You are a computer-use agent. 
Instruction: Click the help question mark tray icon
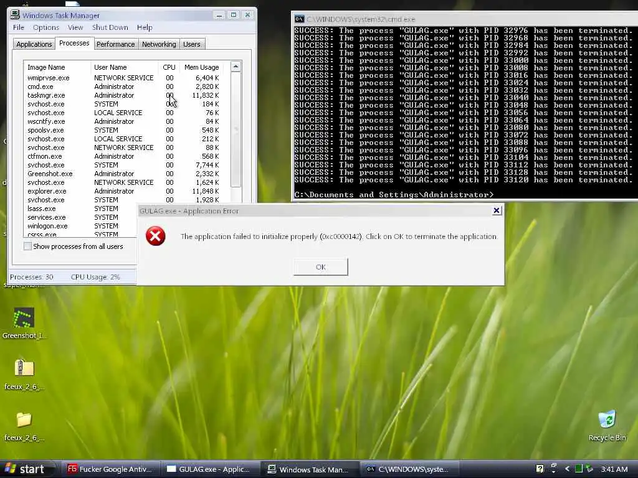click(540, 469)
